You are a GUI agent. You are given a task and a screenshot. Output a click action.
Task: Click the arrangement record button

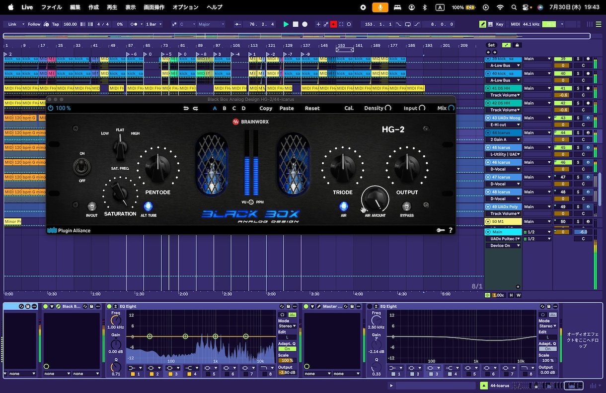[x=304, y=24]
